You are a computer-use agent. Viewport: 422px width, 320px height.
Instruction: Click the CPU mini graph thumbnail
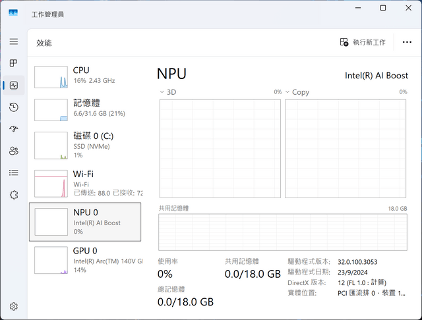pos(51,77)
